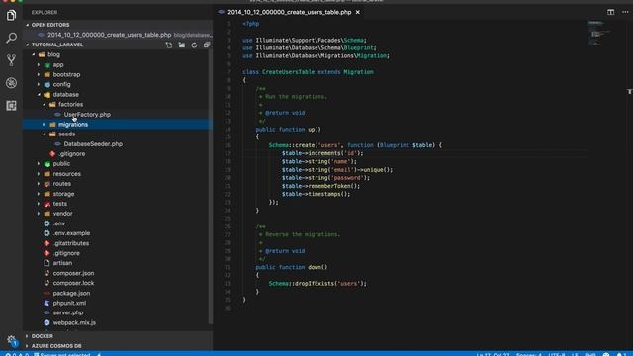The image size is (633, 356).
Task: Click the 'public function up()' line
Action: click(x=288, y=130)
